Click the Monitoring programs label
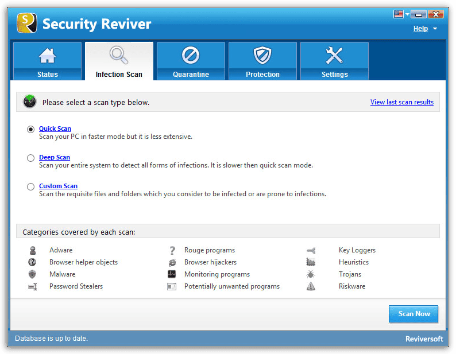The image size is (456, 354). [217, 274]
